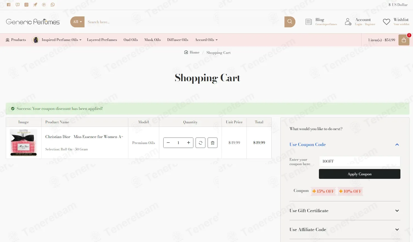This screenshot has height=242, width=413.
Task: Click the rocket icon in top bar
Action: pyautogui.click(x=35, y=5)
